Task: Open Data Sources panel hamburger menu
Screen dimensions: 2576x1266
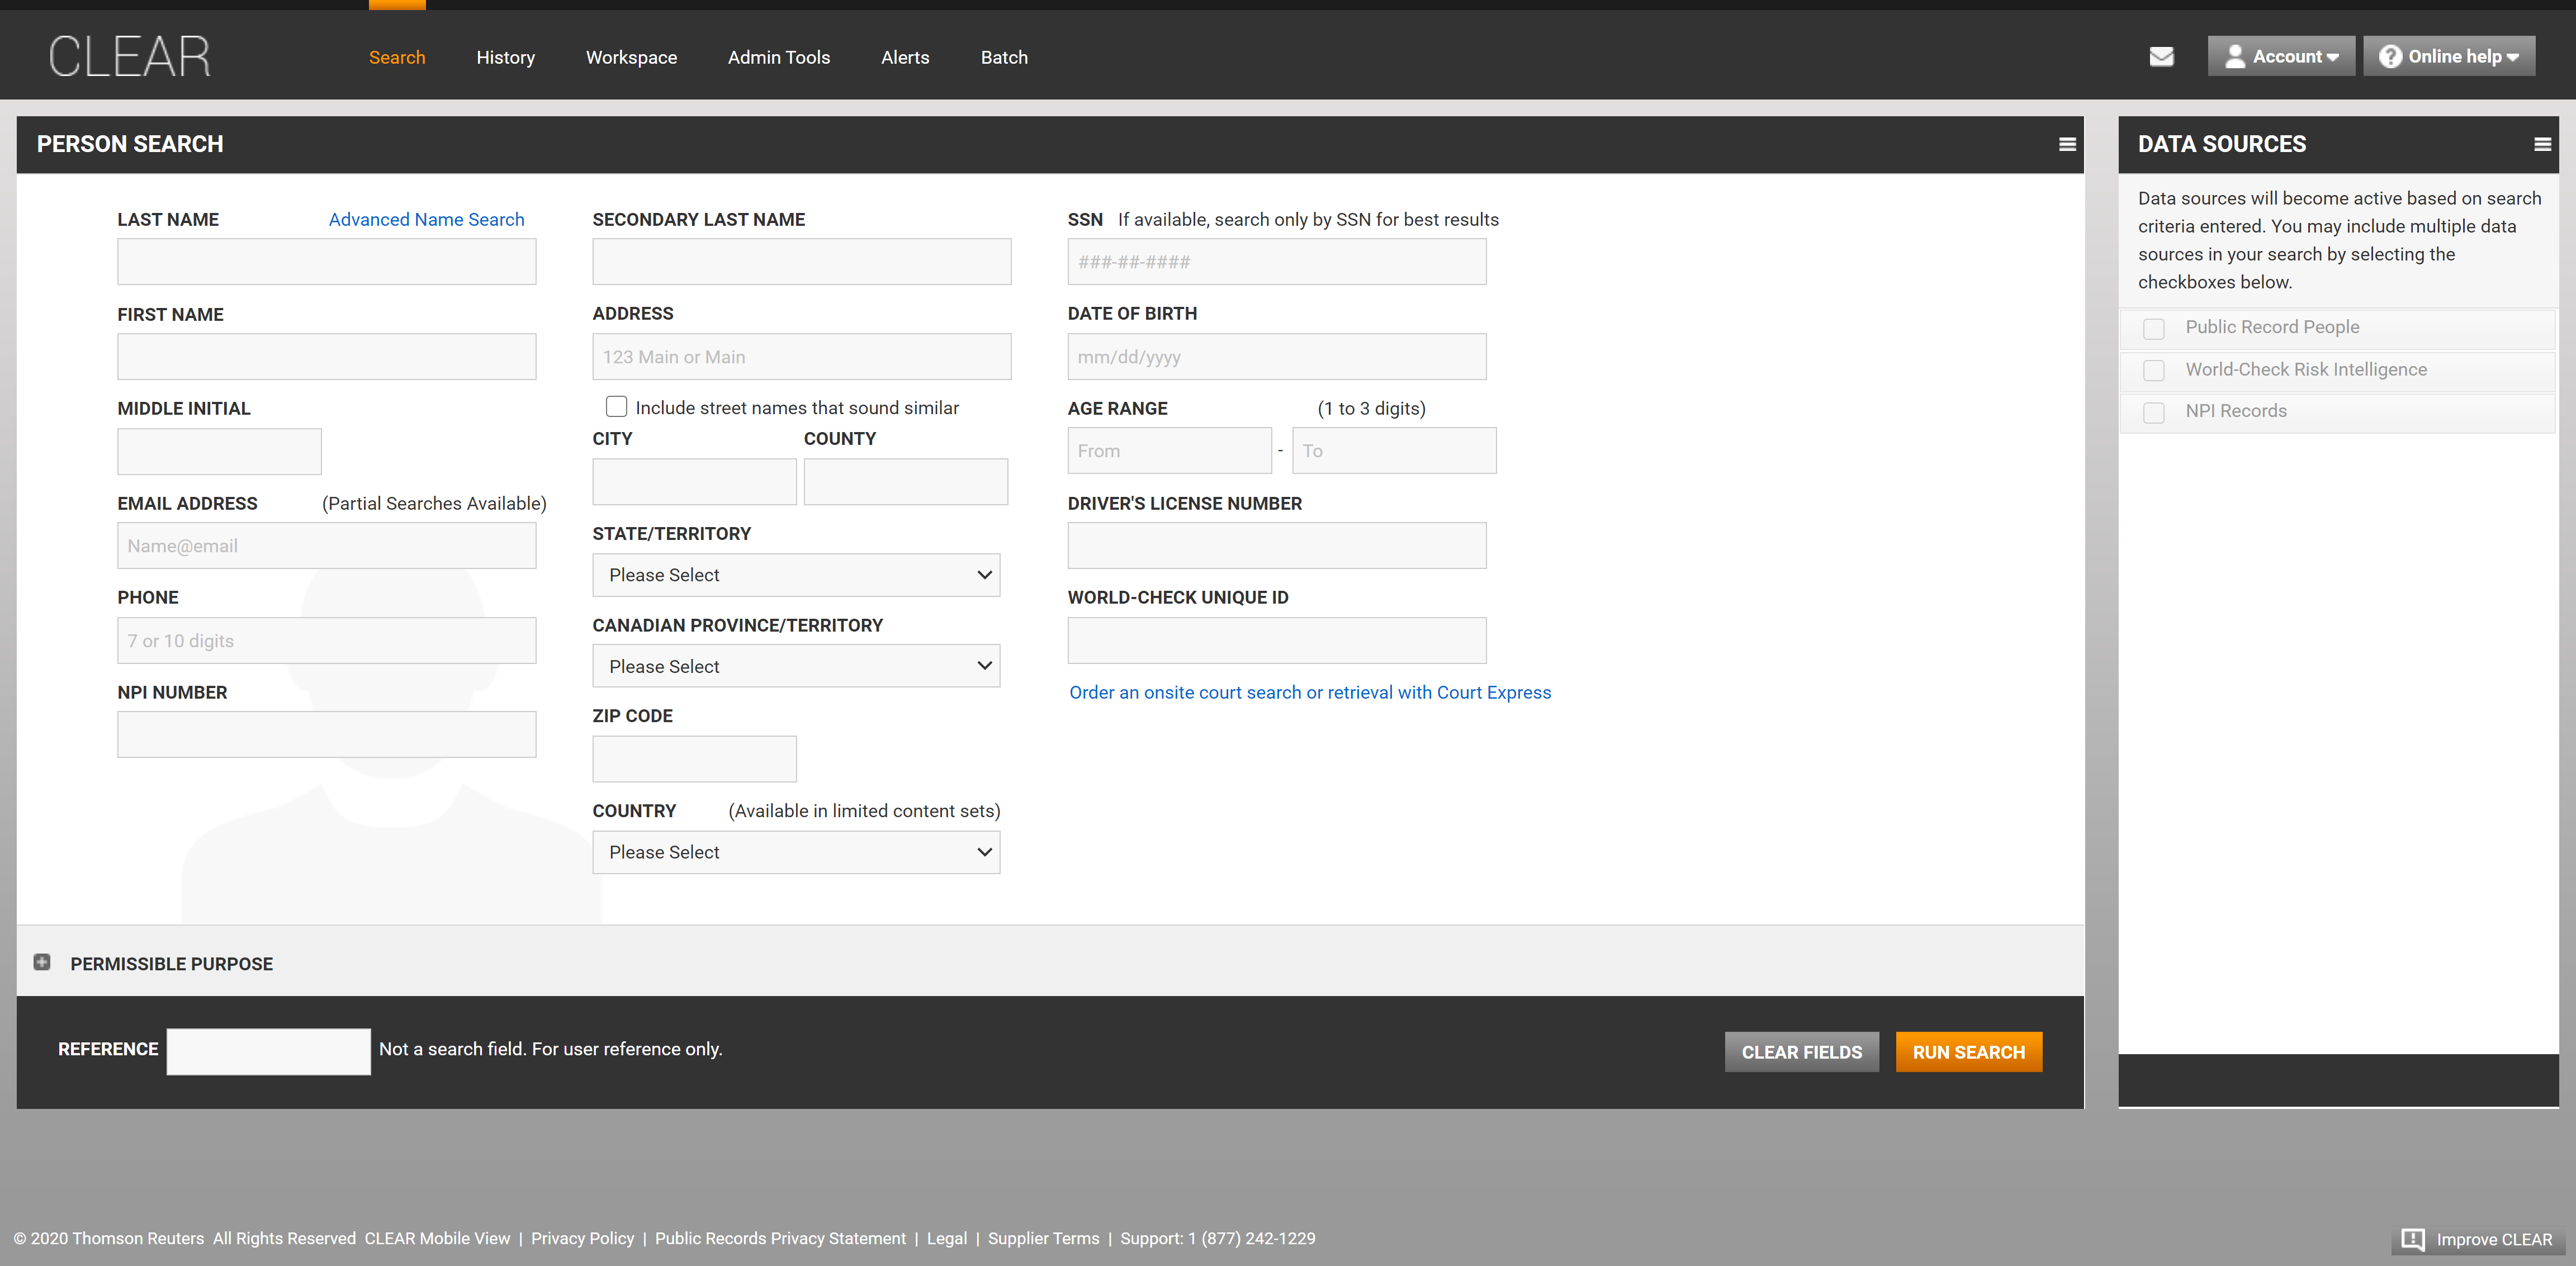Action: pyautogui.click(x=2542, y=145)
